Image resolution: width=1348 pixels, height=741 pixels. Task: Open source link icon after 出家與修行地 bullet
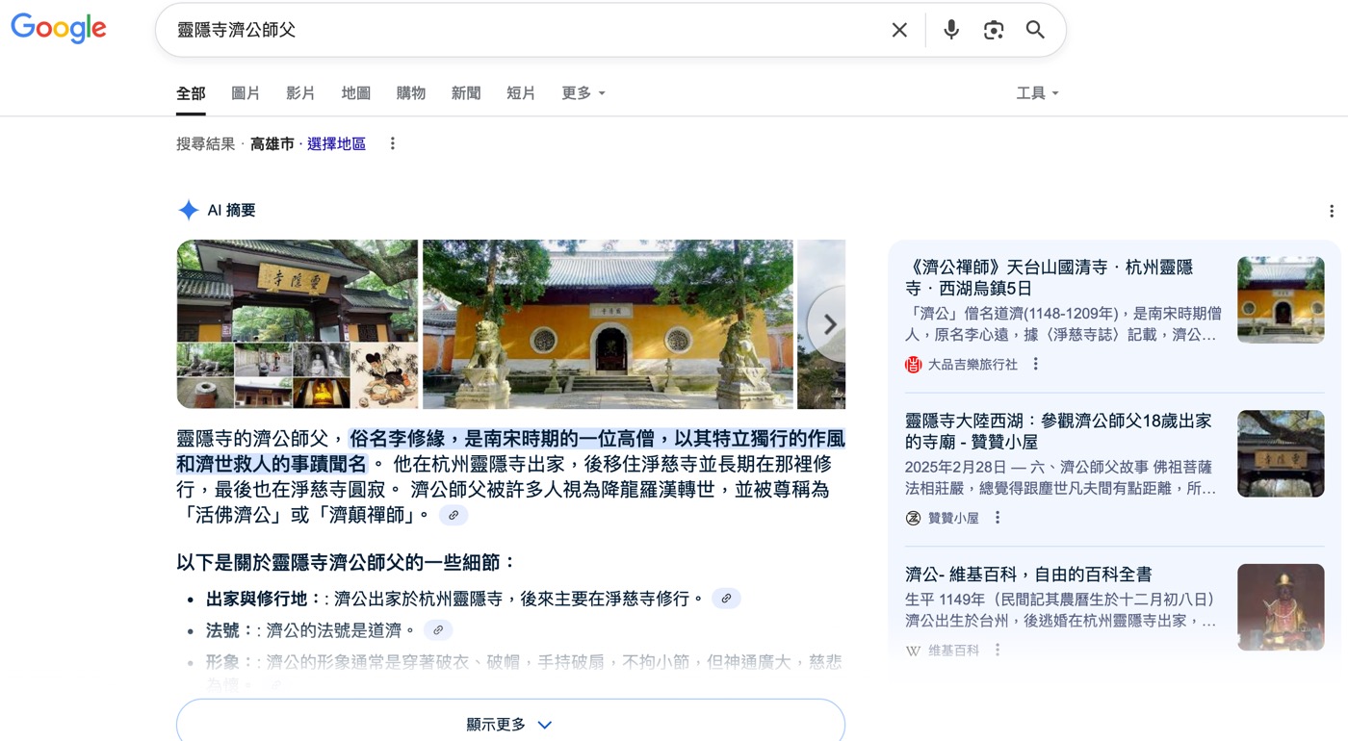coord(726,599)
